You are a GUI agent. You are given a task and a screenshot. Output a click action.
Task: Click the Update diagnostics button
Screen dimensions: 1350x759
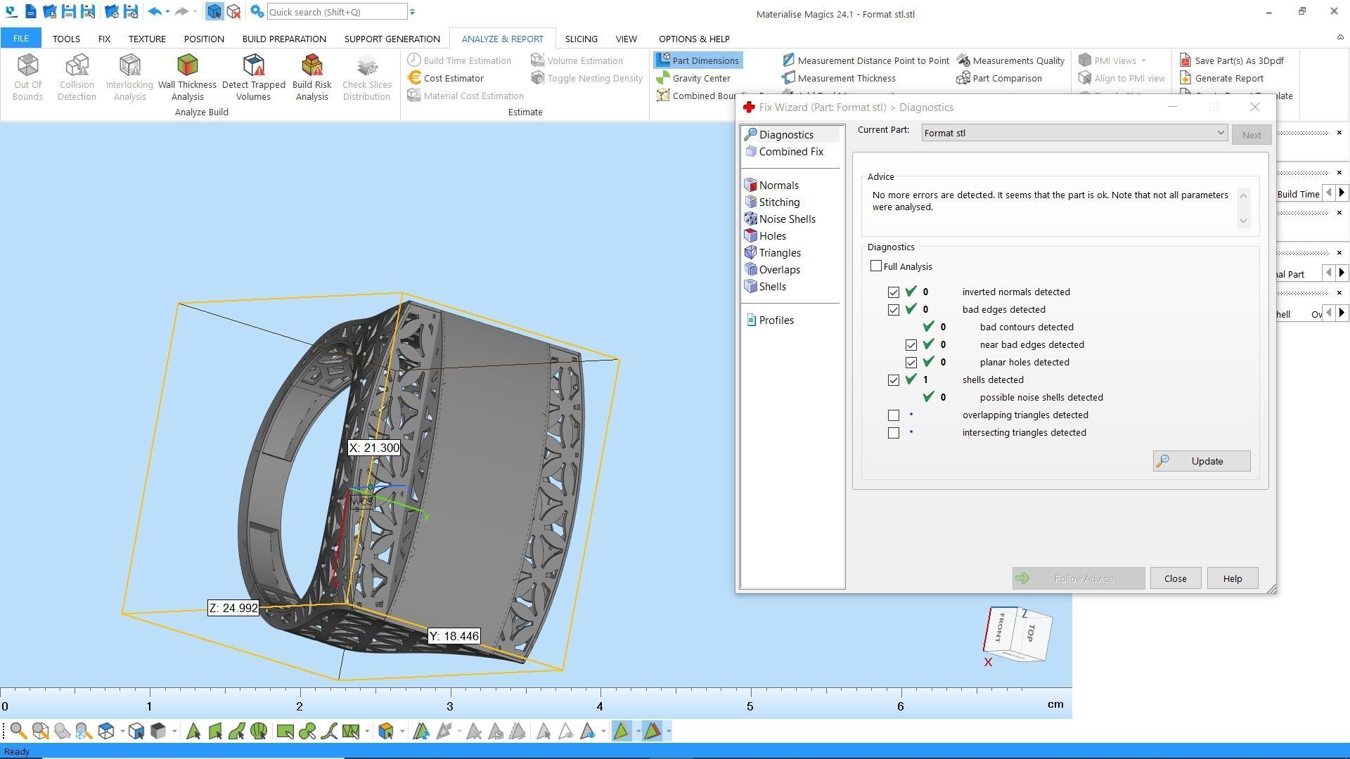pos(1201,461)
